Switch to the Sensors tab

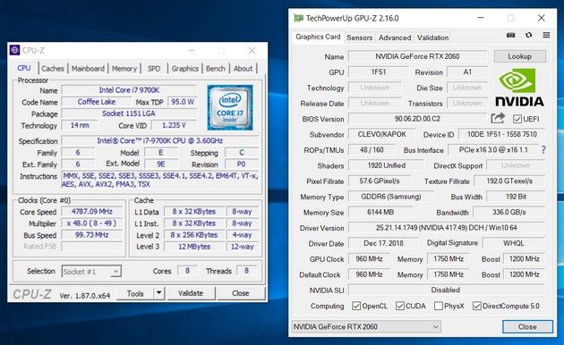click(359, 38)
